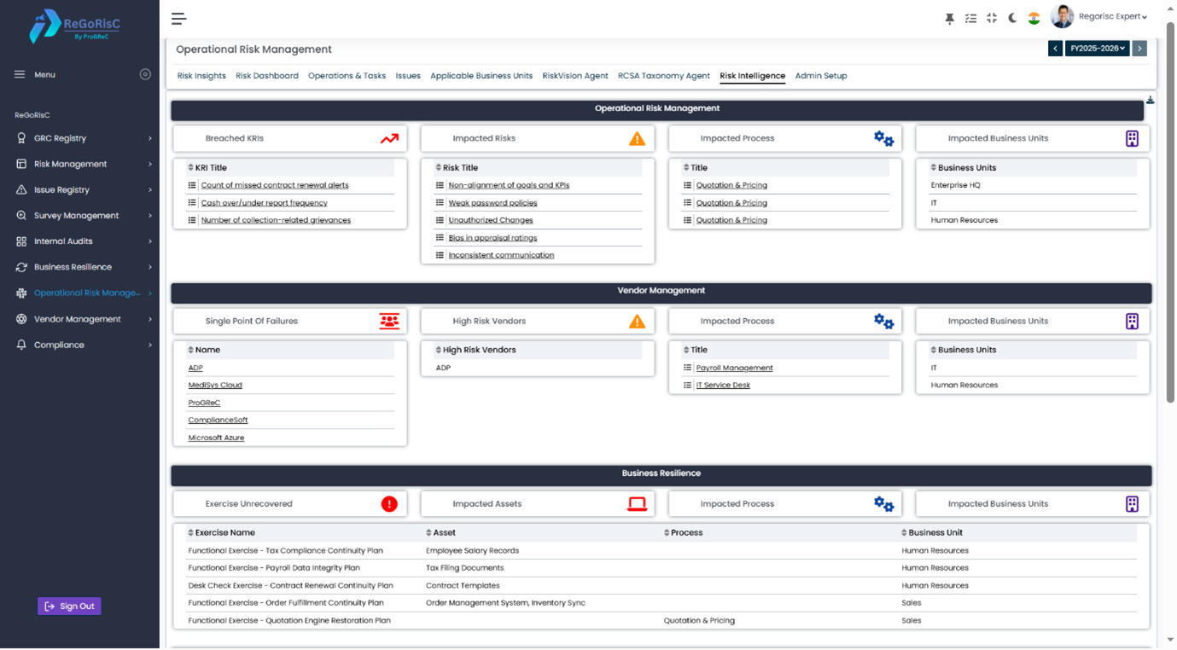Click the Sign Out button
The height and width of the screenshot is (650, 1177).
[69, 606]
